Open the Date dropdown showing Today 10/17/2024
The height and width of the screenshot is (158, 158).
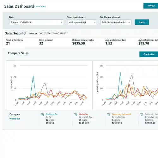point(36,22)
